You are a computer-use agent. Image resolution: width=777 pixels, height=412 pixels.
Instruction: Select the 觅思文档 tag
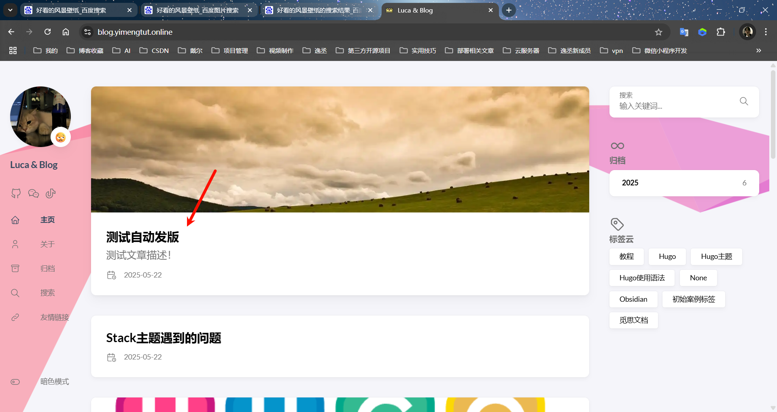[634, 320]
